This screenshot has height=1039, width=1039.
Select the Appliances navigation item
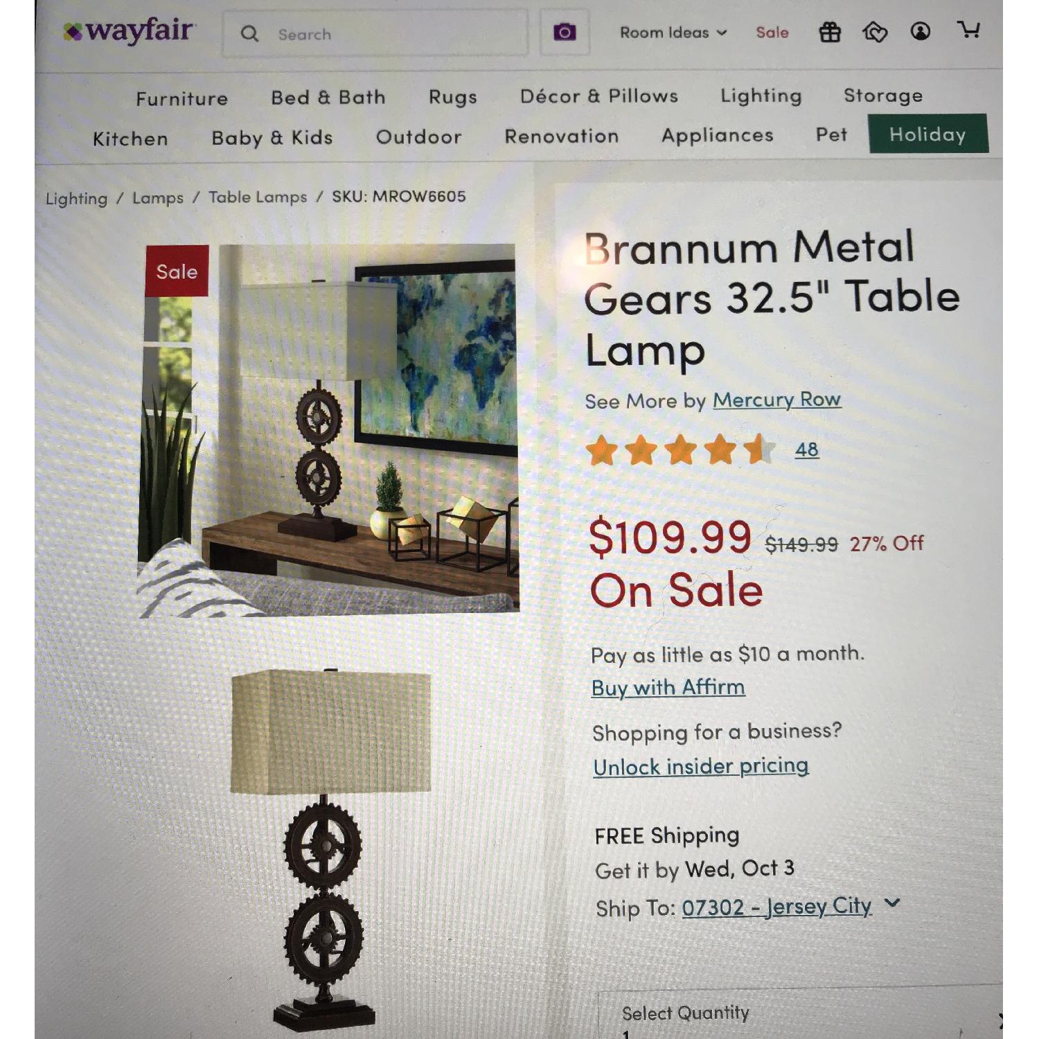click(717, 136)
